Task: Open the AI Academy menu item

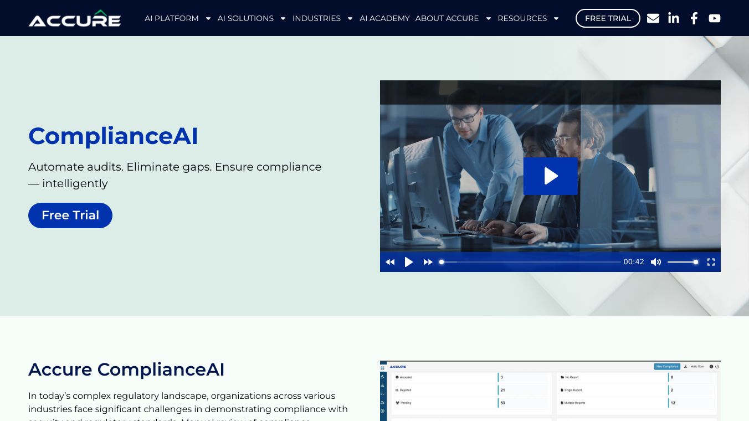Action: coord(384,18)
